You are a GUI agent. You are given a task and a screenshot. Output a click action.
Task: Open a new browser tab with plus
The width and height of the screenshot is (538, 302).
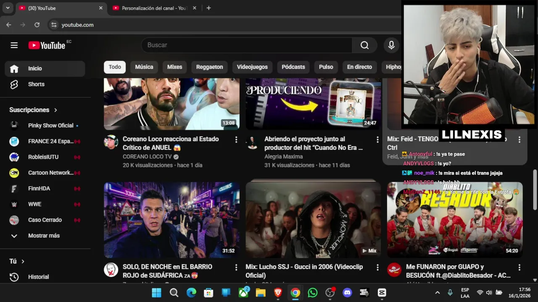coord(208,8)
